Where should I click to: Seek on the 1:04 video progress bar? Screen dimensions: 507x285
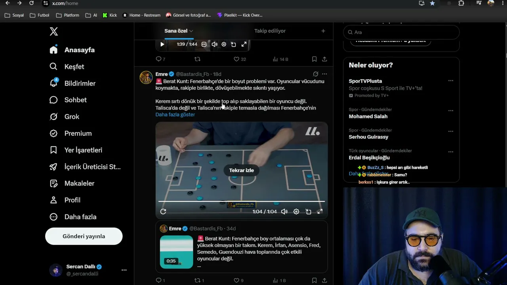(x=242, y=201)
